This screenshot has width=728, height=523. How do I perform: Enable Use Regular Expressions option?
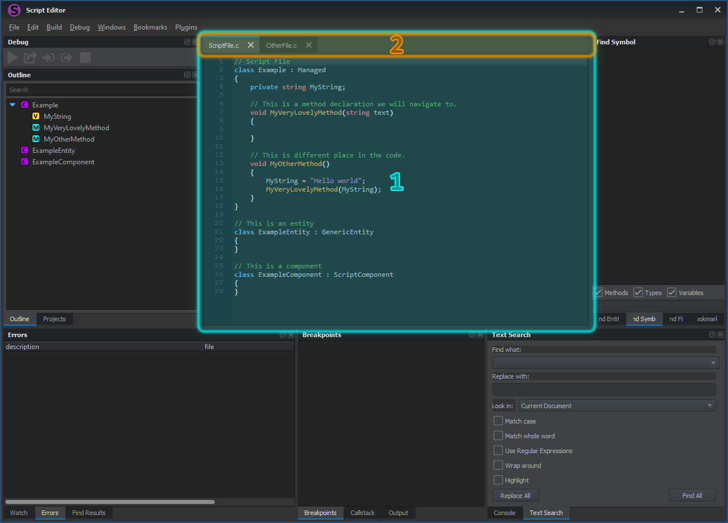point(498,450)
